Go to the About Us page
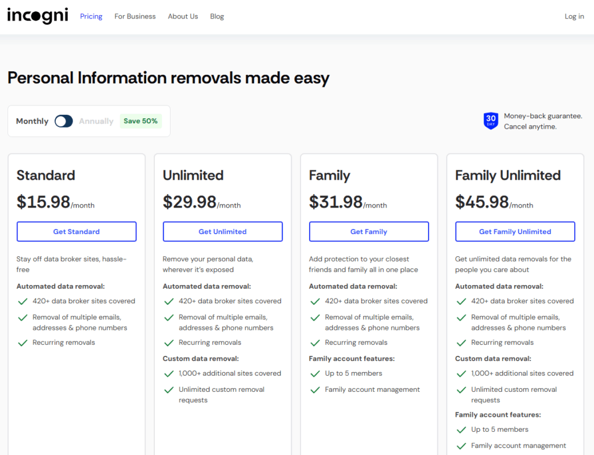 click(183, 16)
